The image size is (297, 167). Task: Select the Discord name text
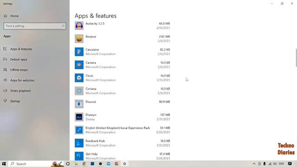click(x=91, y=102)
